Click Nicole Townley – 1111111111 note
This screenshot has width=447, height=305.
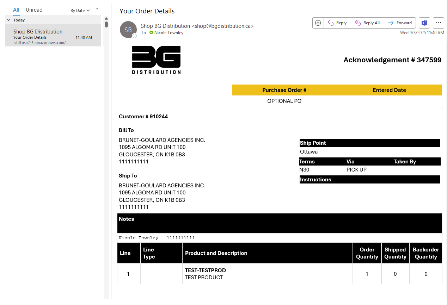[x=157, y=238]
